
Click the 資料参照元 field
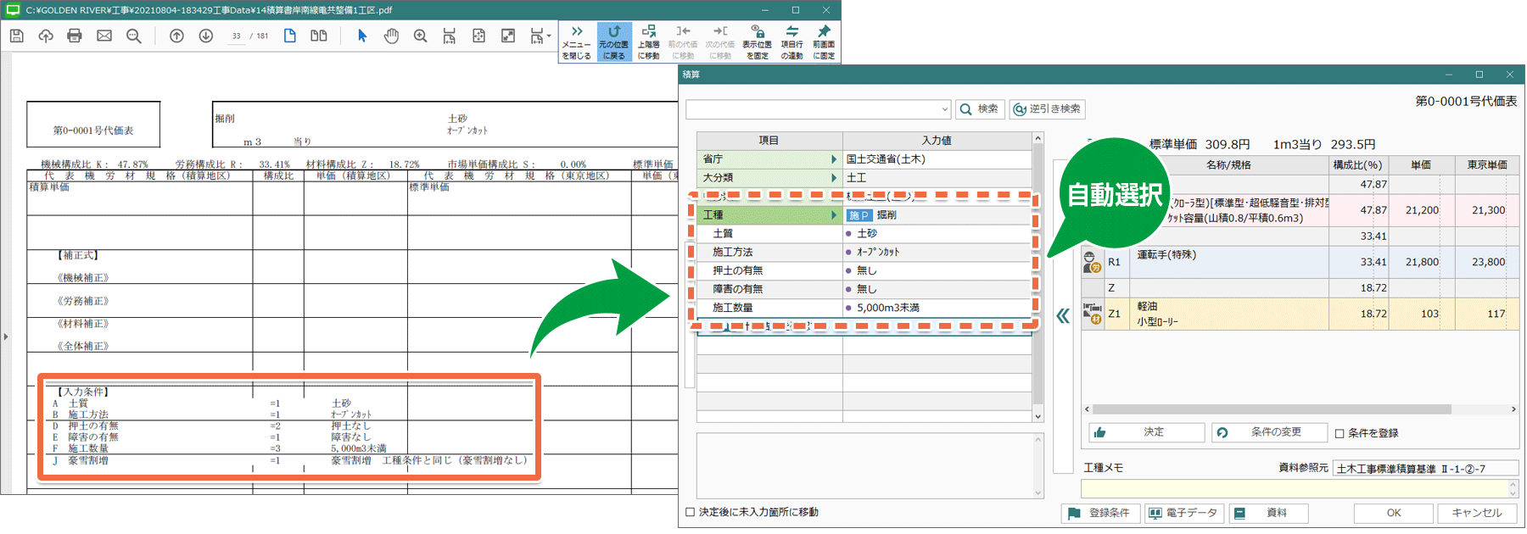pyautogui.click(x=1425, y=468)
